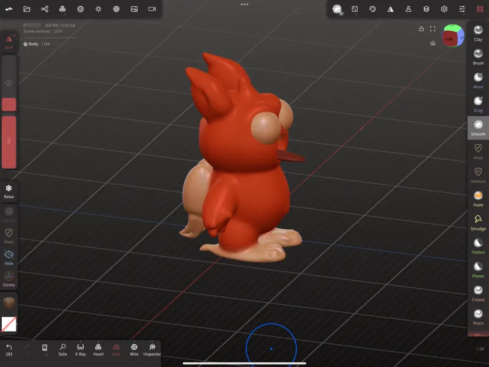Open the red History menu icon
This screenshot has height=367, width=489.
coord(480,9)
